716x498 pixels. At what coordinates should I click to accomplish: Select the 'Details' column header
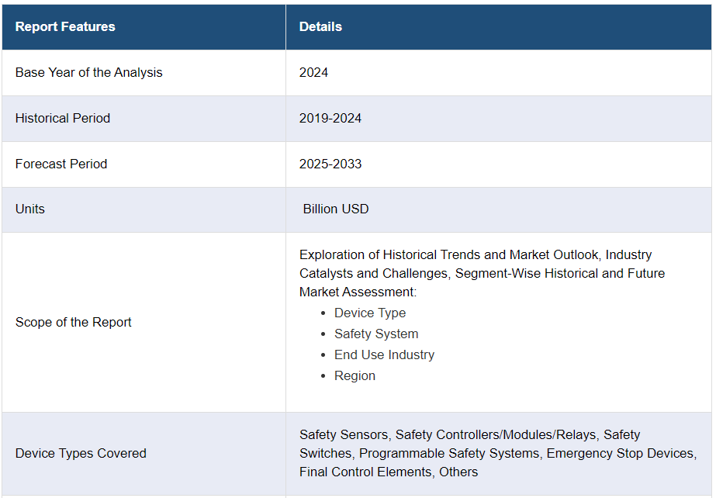coord(499,27)
